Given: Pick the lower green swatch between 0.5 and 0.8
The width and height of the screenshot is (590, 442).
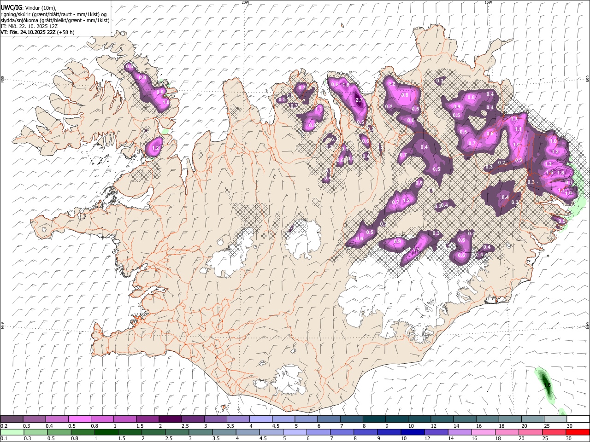Looking at the screenshot, I should tap(59, 432).
